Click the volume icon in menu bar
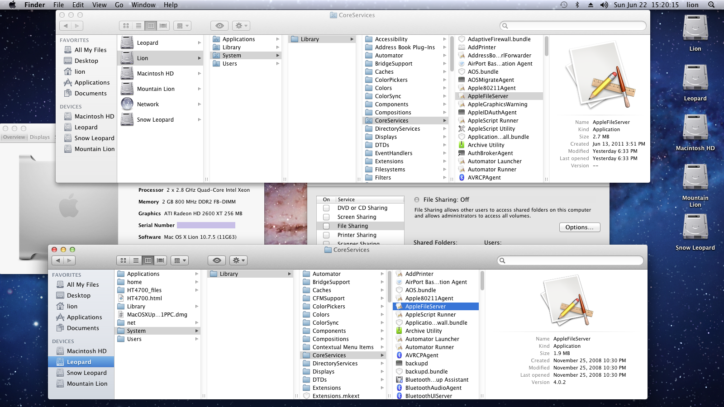Screen dimensions: 724x407 (x=604, y=5)
